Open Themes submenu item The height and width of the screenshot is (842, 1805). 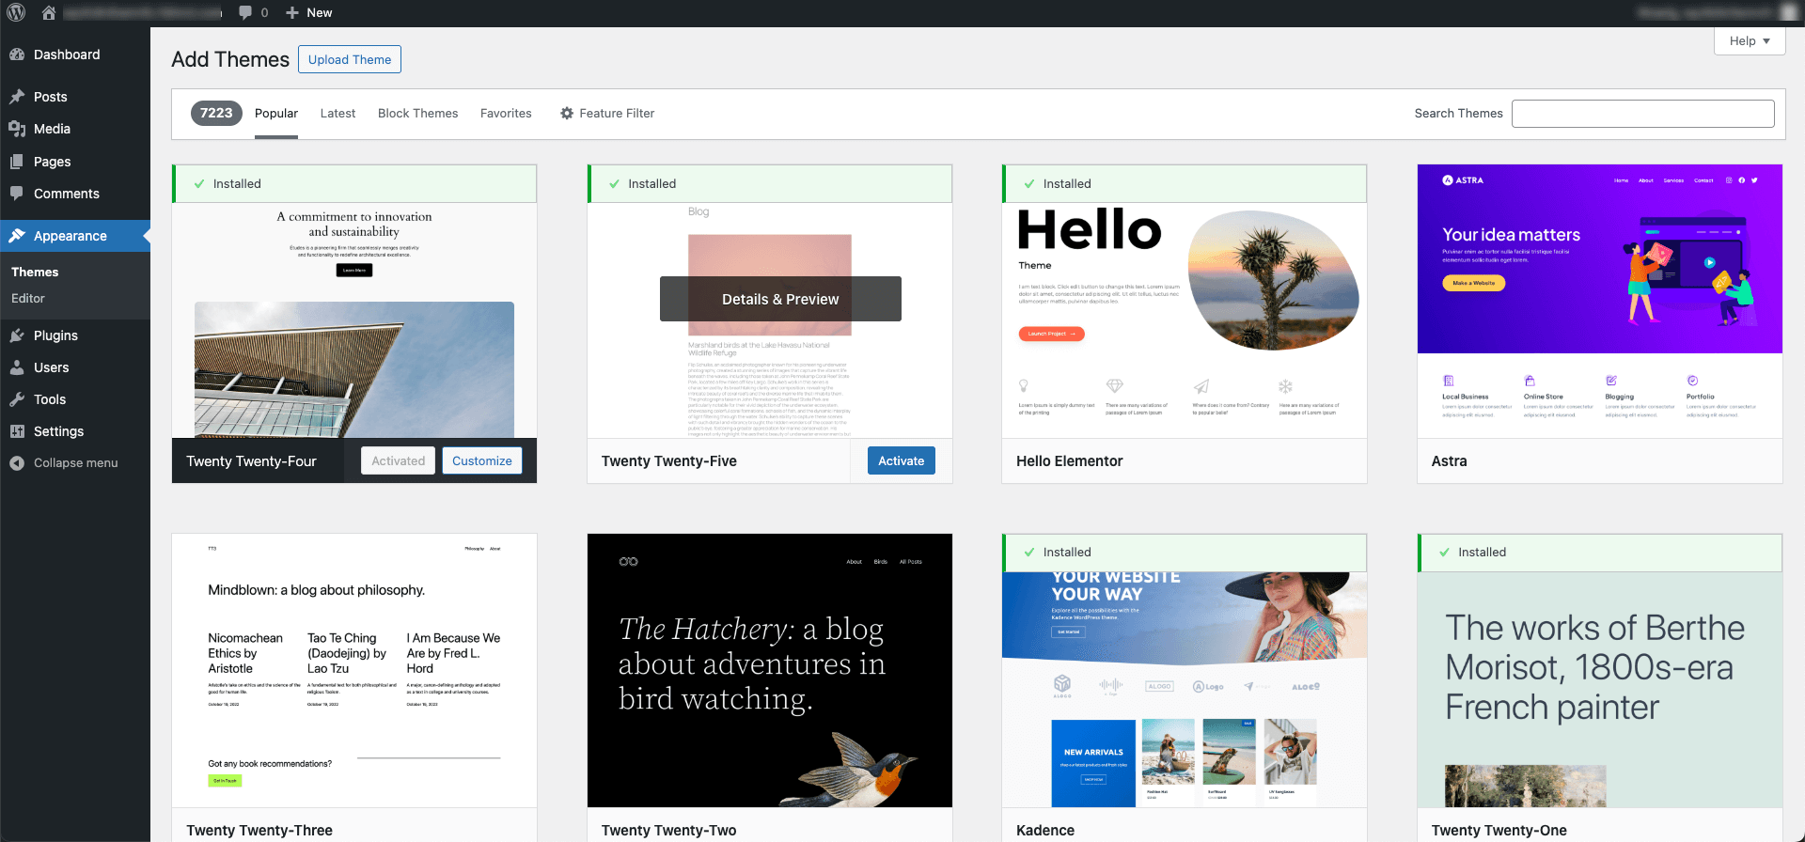point(35,273)
